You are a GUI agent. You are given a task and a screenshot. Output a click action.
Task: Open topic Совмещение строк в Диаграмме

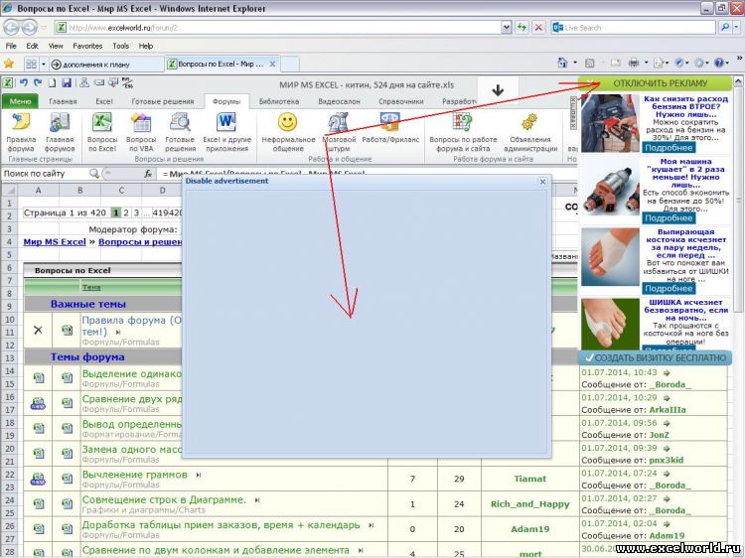164,499
